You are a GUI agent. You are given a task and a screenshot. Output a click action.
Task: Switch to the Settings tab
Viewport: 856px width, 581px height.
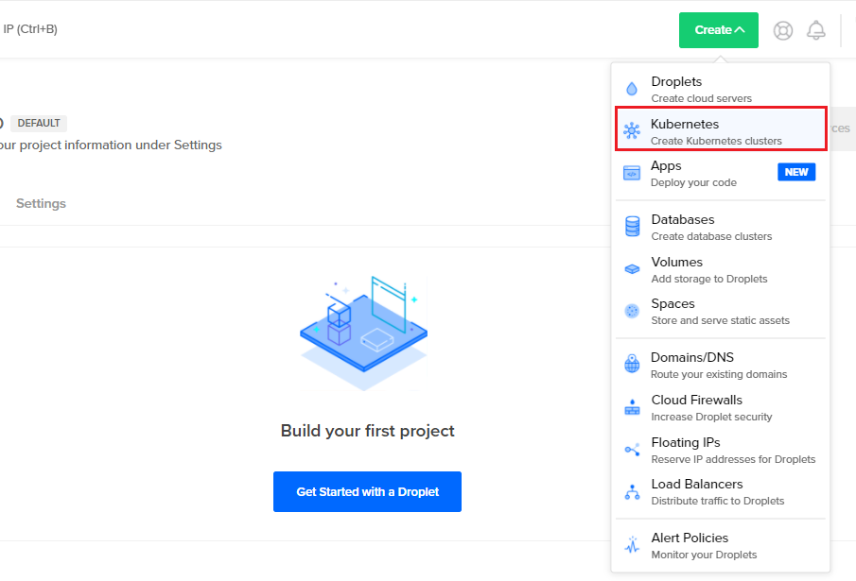click(x=41, y=203)
